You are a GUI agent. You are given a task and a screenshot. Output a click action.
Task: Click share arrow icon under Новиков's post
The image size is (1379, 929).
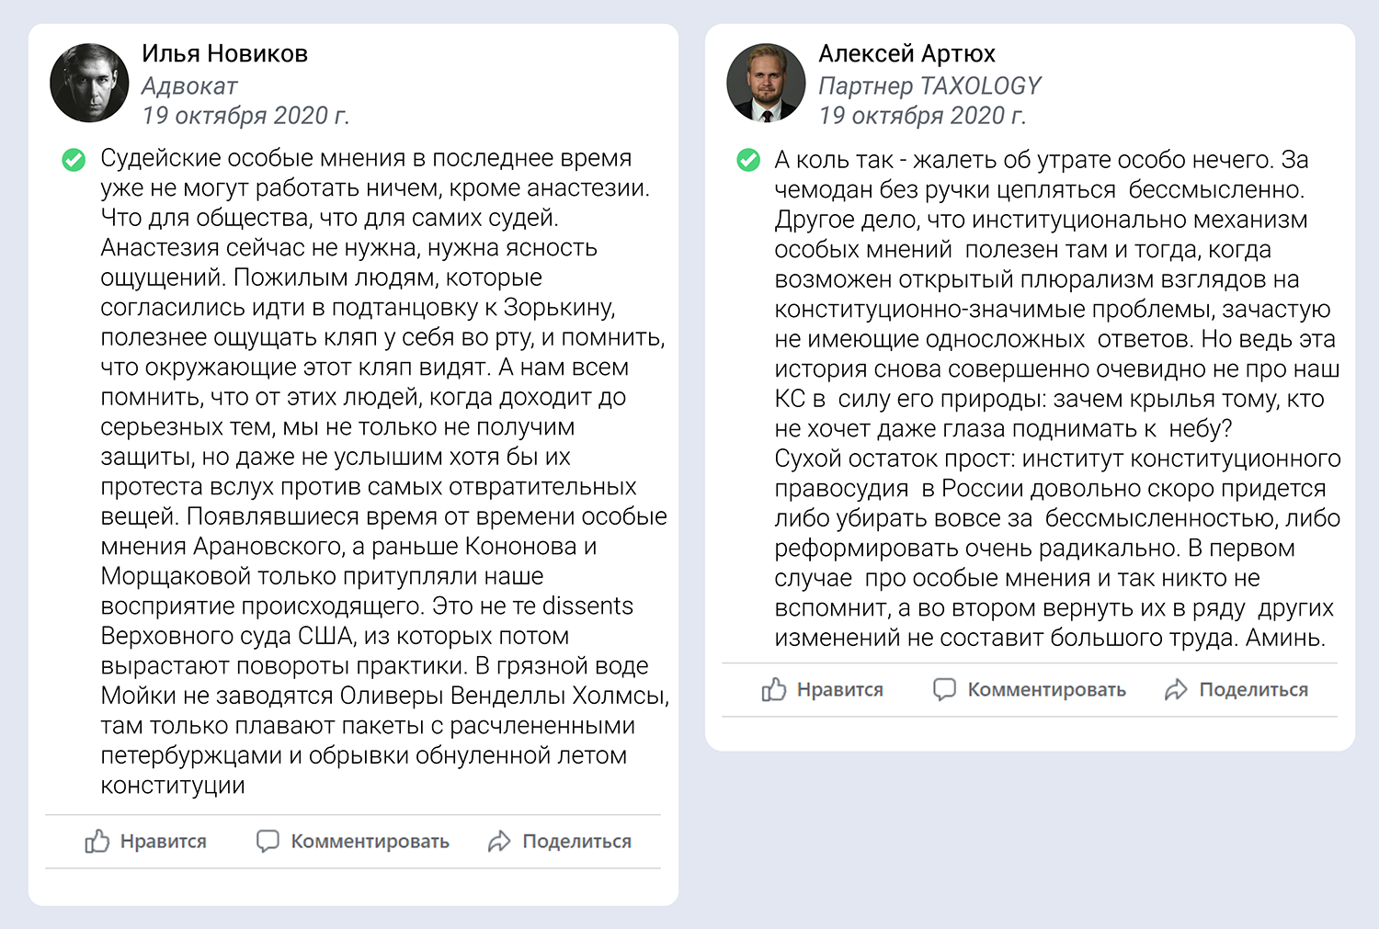pyautogui.click(x=499, y=841)
